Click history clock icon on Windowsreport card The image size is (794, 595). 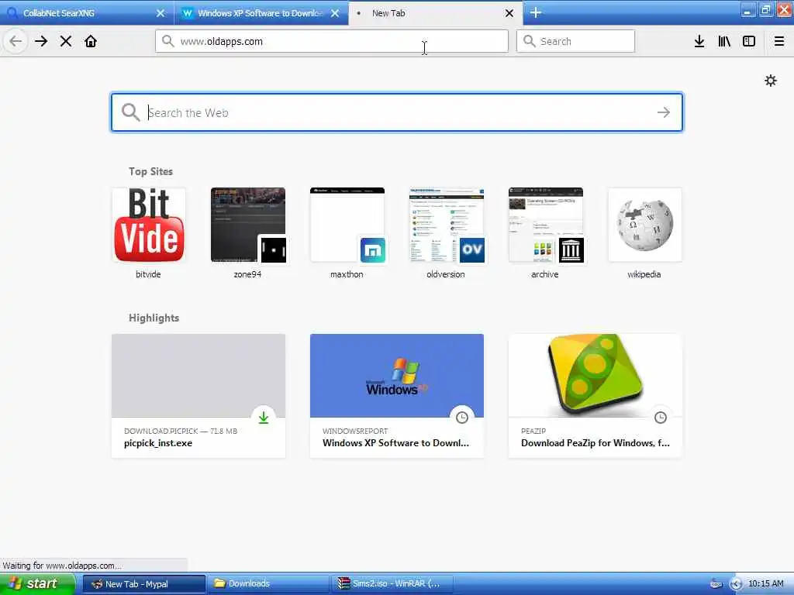pos(462,418)
